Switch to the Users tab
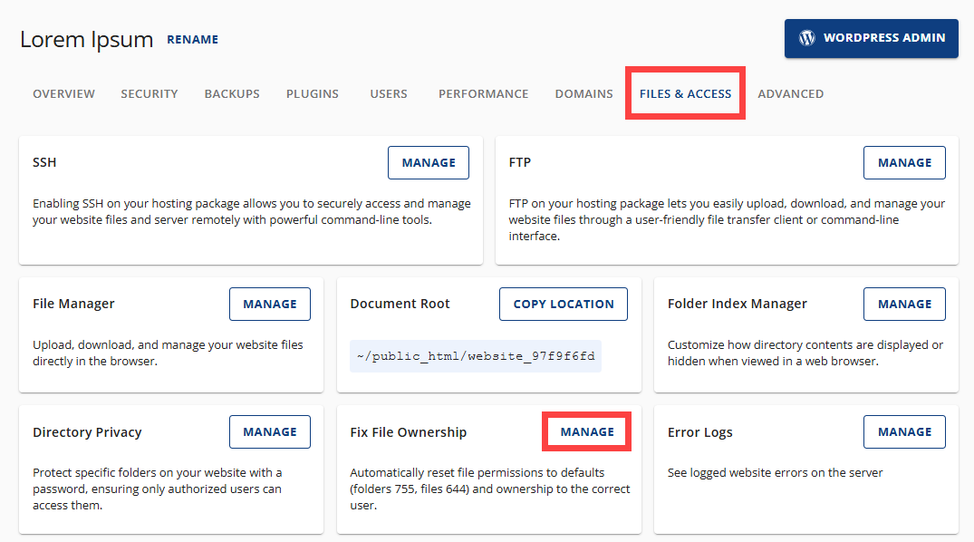This screenshot has width=974, height=542. [x=388, y=93]
